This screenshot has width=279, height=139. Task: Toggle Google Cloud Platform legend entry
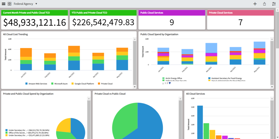pyautogui.click(x=83, y=84)
